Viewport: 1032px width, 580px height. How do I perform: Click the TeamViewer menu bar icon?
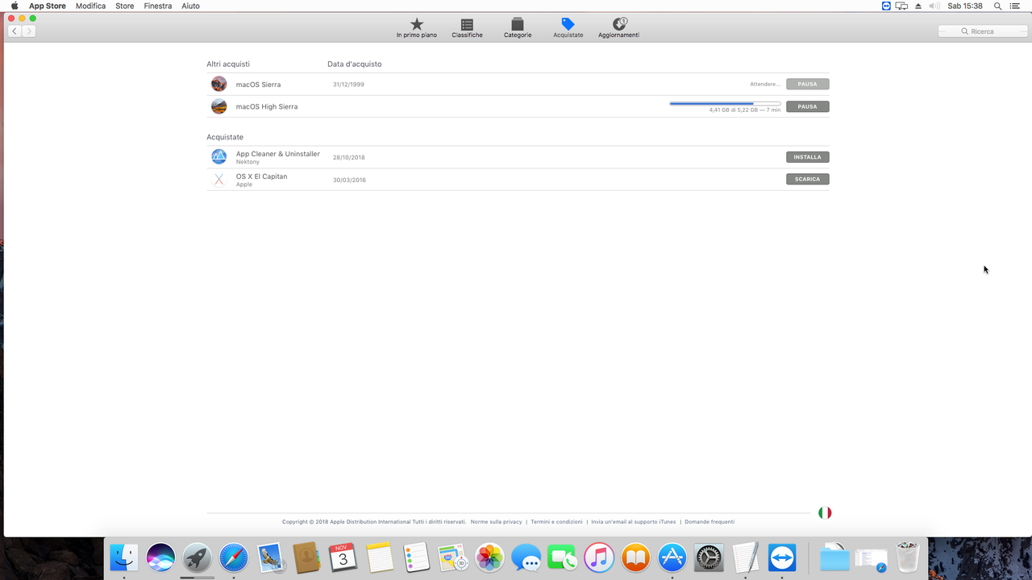pyautogui.click(x=886, y=6)
